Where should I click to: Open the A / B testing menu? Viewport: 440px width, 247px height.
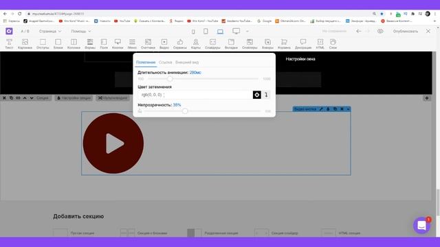tap(25, 31)
